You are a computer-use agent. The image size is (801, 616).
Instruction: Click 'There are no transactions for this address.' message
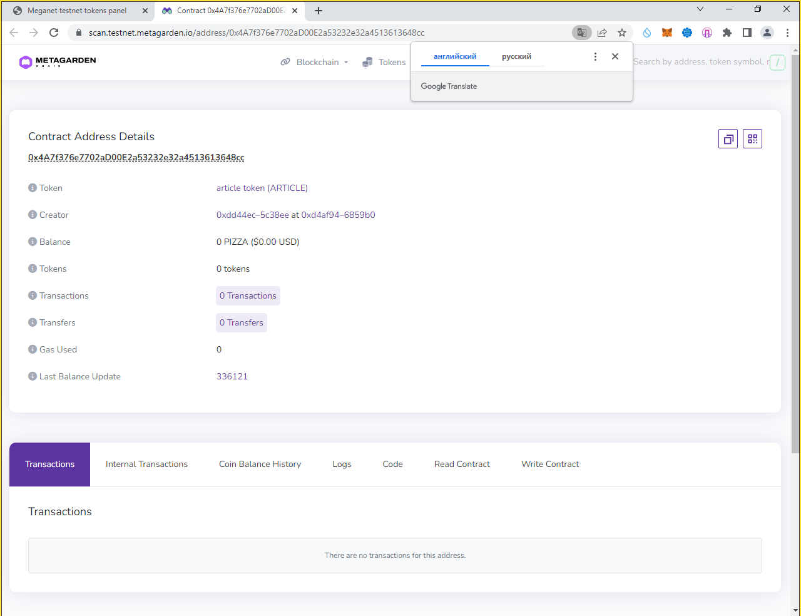tap(395, 555)
